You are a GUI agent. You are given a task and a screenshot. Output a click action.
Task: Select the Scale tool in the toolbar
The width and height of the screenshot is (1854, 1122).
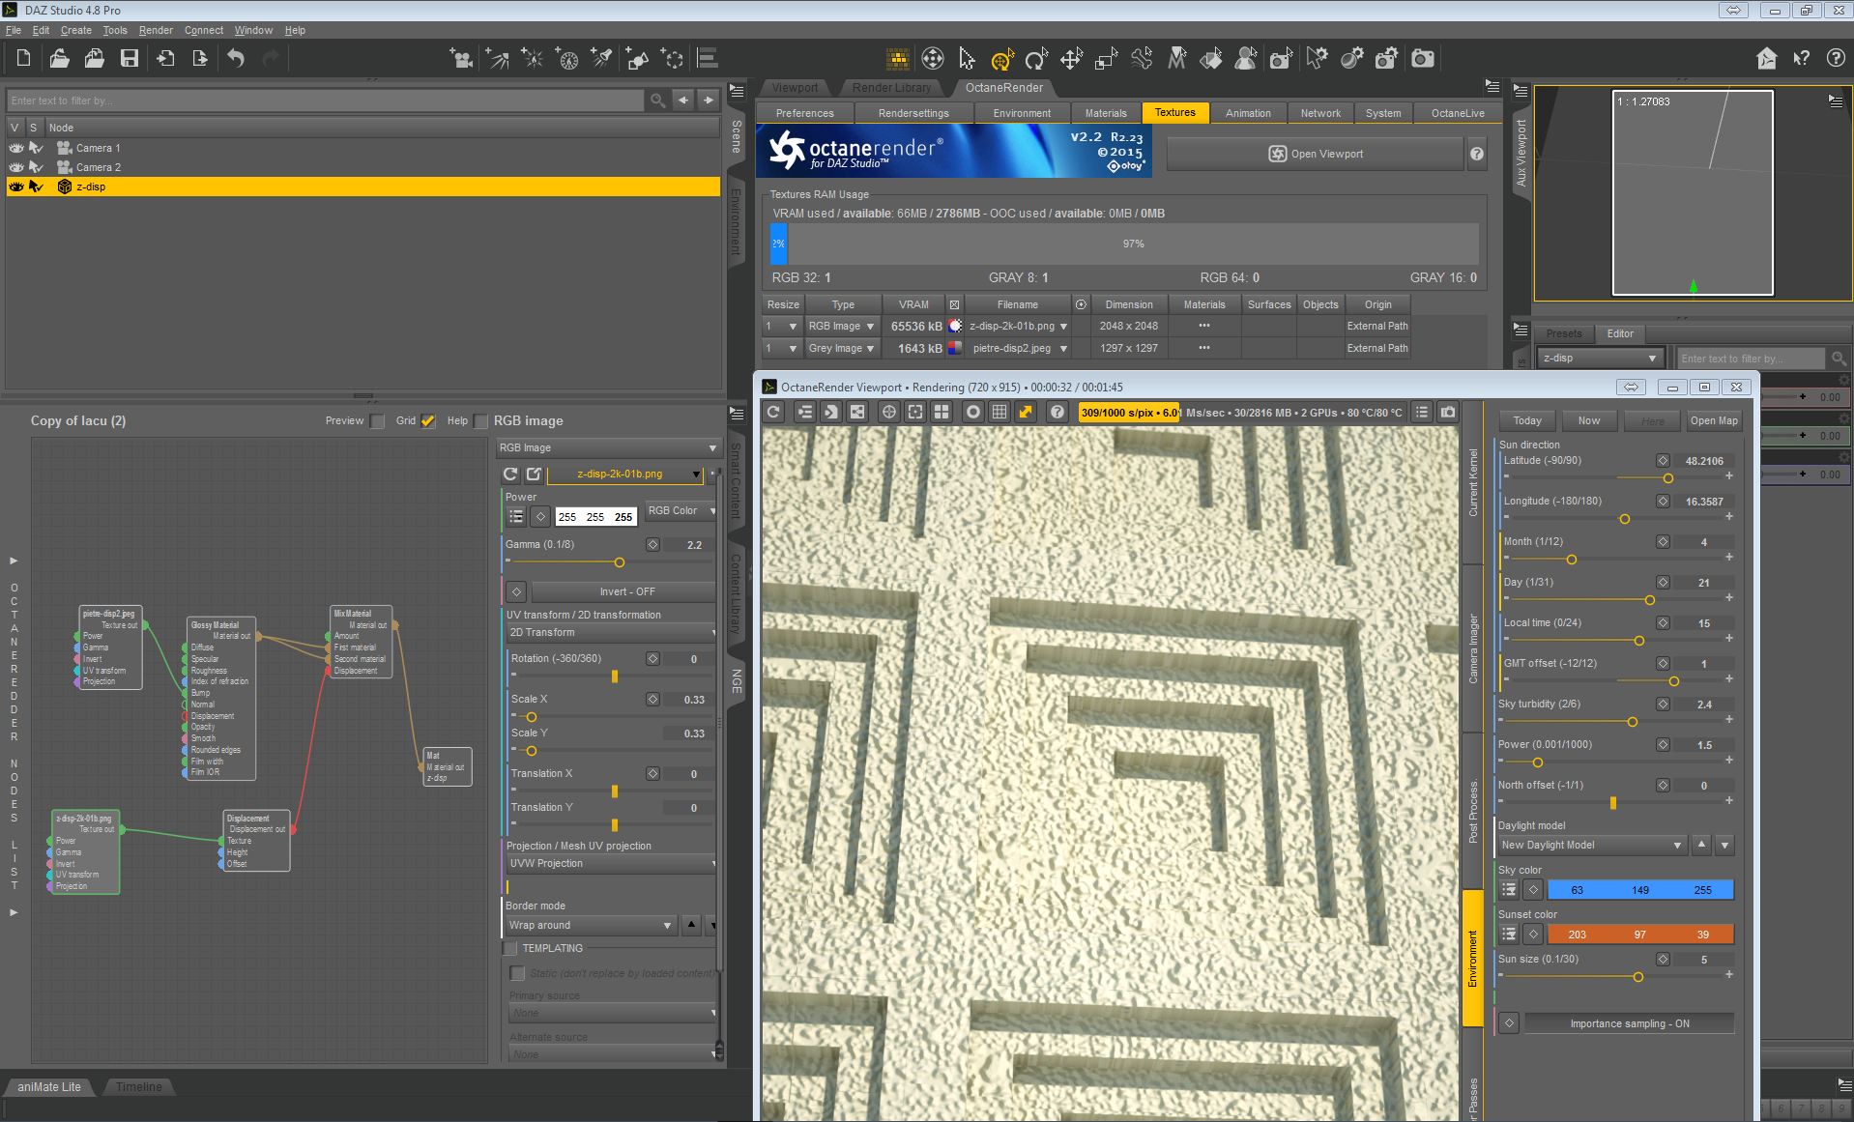coord(1106,60)
